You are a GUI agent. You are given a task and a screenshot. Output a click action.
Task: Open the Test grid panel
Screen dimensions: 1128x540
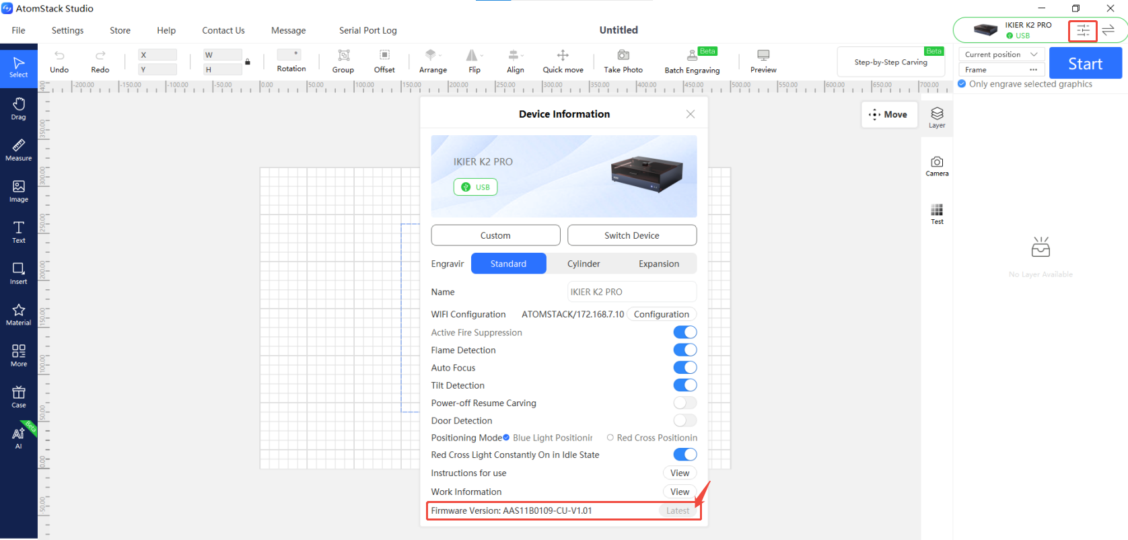pyautogui.click(x=937, y=214)
